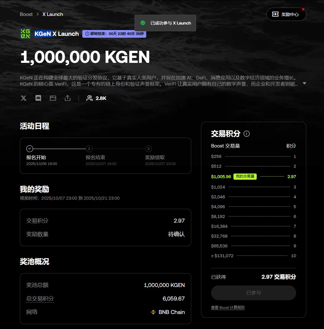
Task: Click X Launch breadcrumb item
Action: (x=53, y=14)
